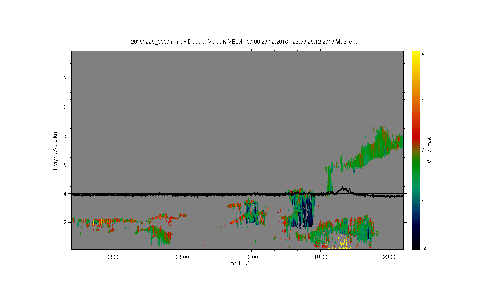Click the height tick label 10
This screenshot has width=500, height=300.
[64, 107]
